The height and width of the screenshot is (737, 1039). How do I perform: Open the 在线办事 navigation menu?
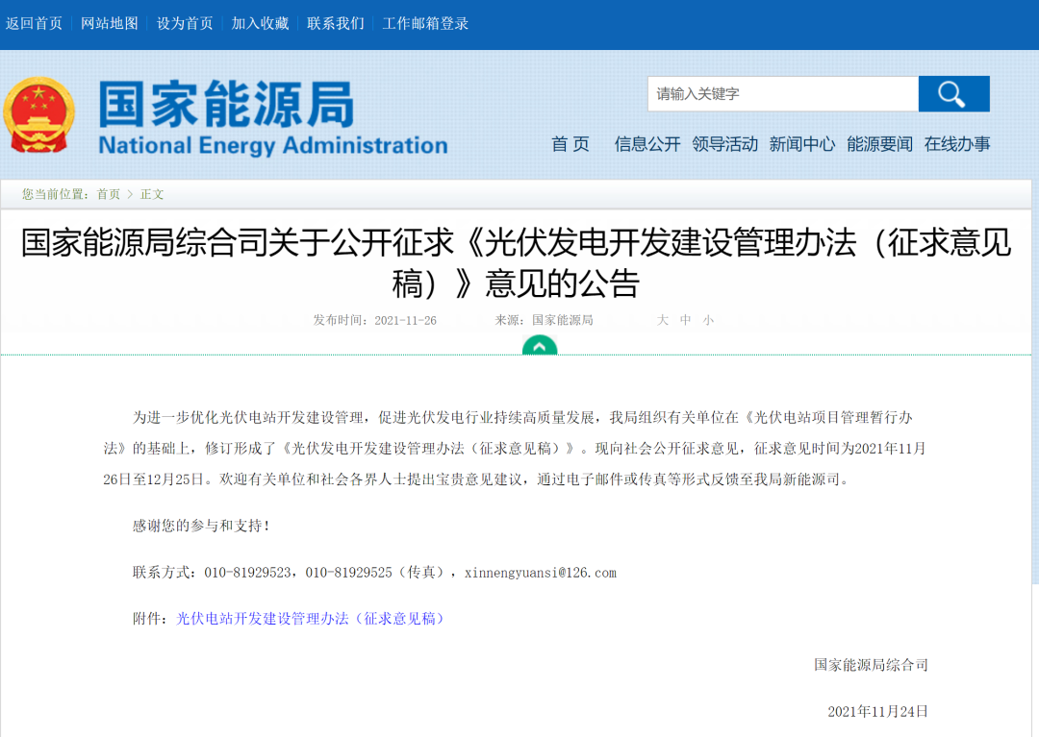pos(956,145)
